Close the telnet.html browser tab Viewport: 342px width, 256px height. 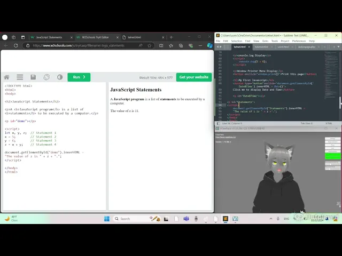point(163,37)
